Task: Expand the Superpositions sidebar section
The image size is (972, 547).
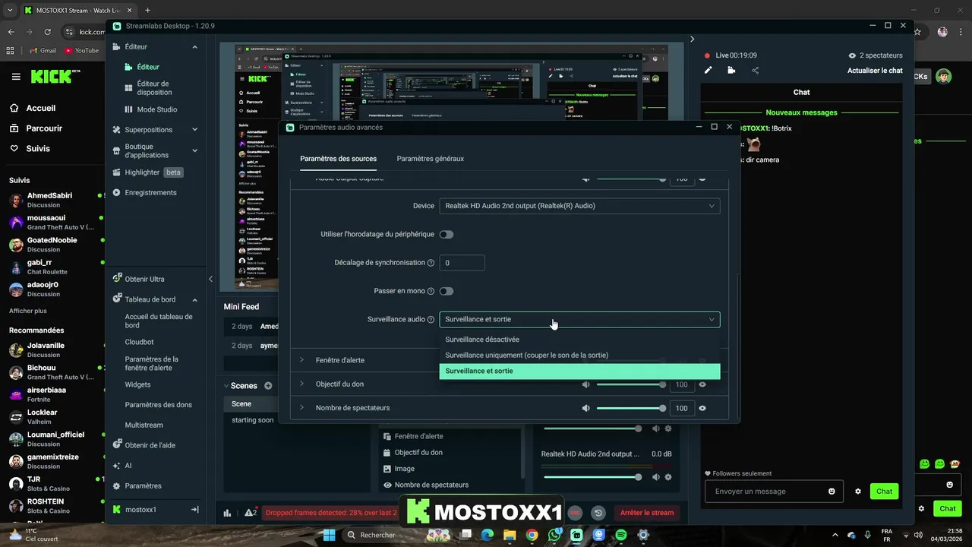Action: (x=194, y=130)
